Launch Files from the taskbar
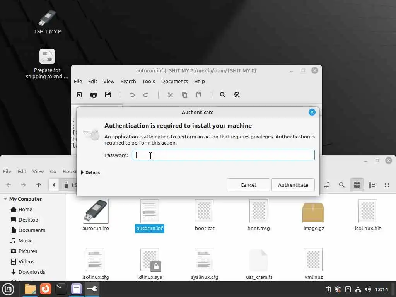 [30, 289]
